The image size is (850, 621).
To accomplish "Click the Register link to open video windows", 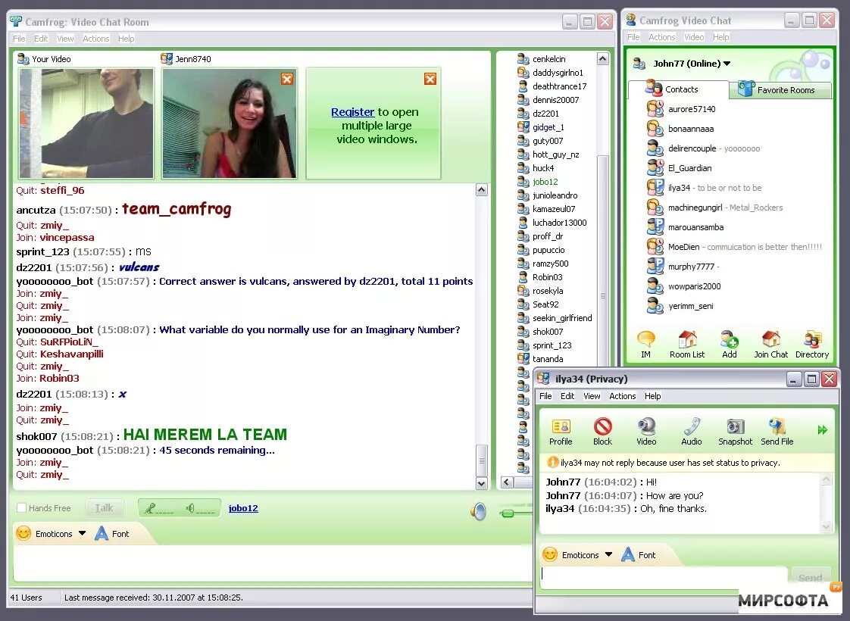I will click(x=353, y=111).
